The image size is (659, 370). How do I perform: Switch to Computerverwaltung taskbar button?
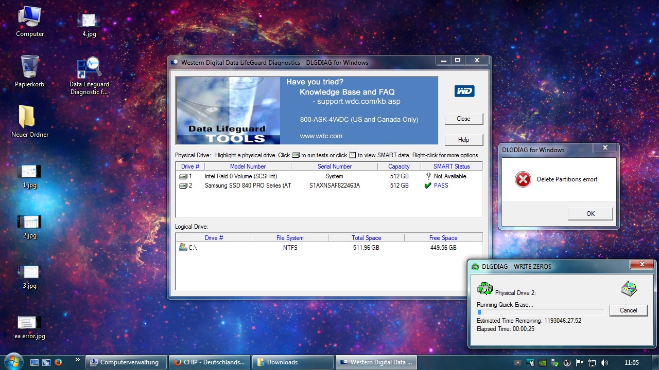(126, 362)
